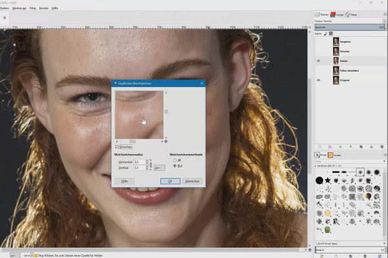The width and height of the screenshot is (388, 258).
Task: Anchor the floating layer with anchor icon
Action: [371, 147]
